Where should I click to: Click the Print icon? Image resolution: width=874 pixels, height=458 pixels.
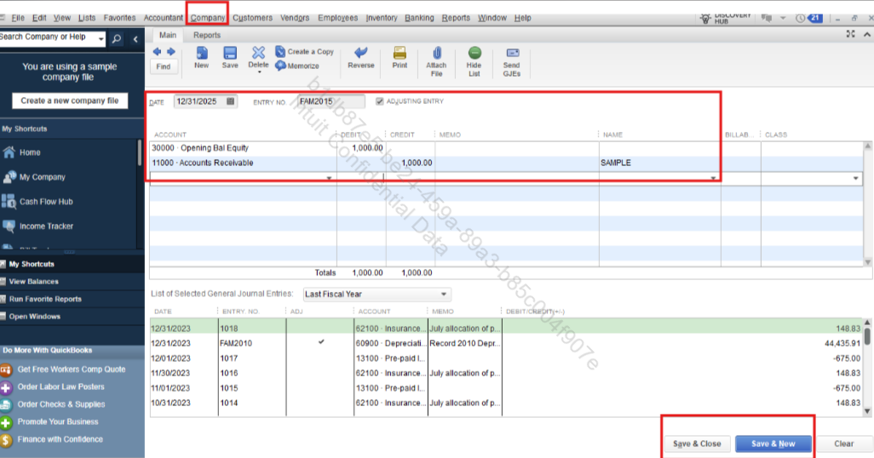[x=400, y=54]
